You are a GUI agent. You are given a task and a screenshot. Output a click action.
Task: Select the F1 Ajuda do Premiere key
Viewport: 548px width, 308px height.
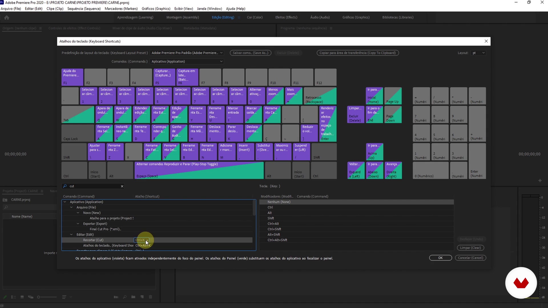(72, 77)
